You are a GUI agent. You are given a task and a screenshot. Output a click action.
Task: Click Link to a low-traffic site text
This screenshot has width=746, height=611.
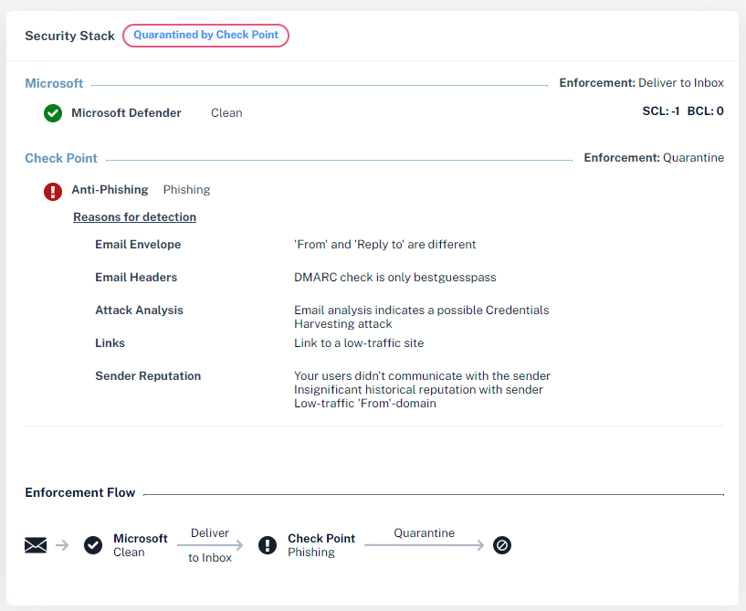point(359,342)
